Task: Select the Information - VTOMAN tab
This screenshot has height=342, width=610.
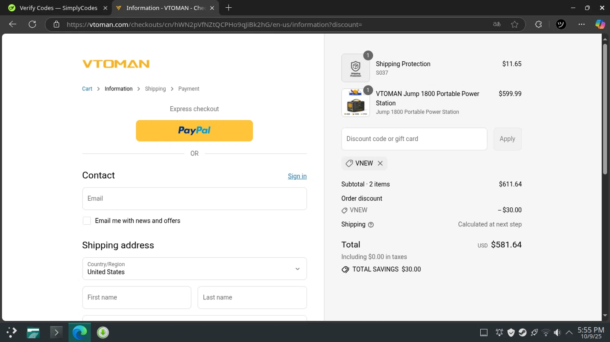Action: point(165,8)
